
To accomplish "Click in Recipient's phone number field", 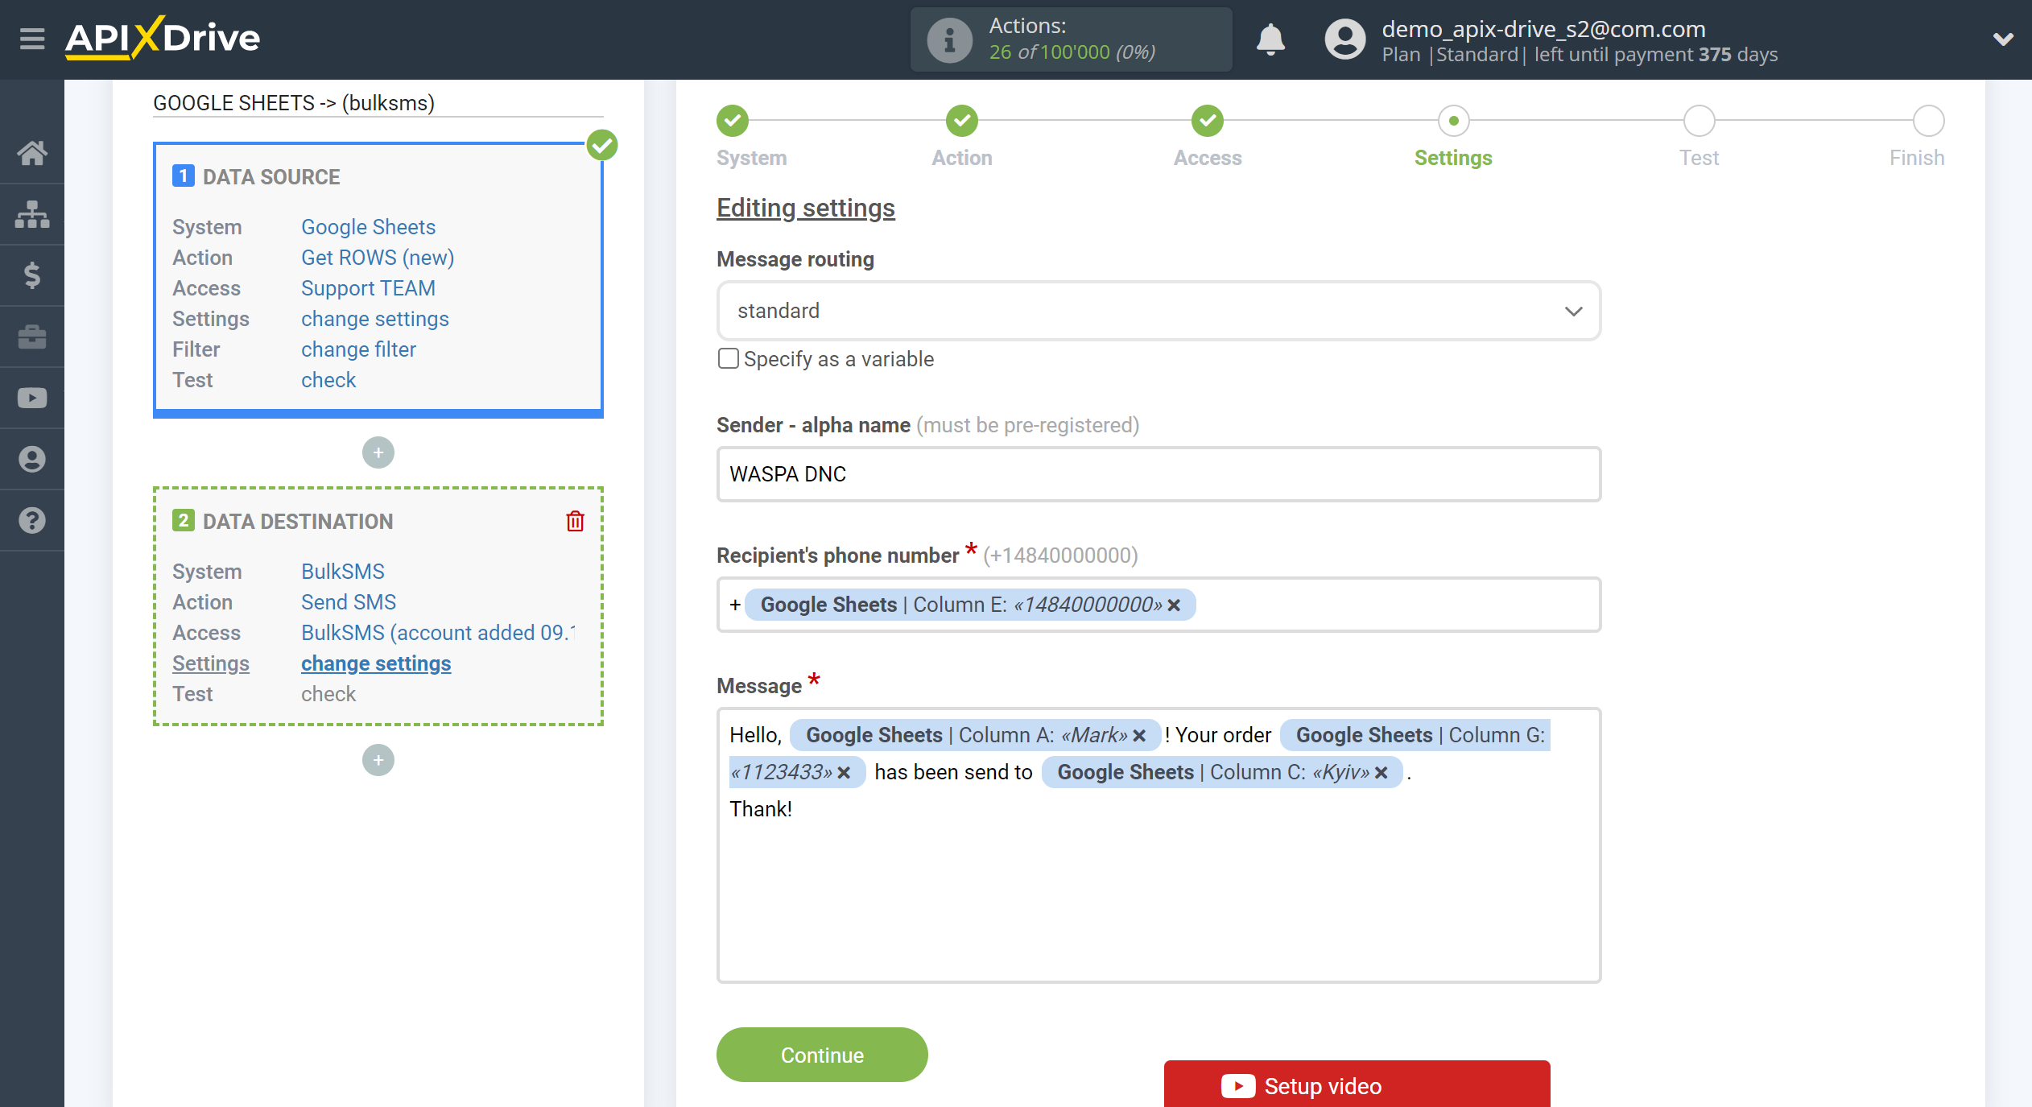I will click(1158, 605).
